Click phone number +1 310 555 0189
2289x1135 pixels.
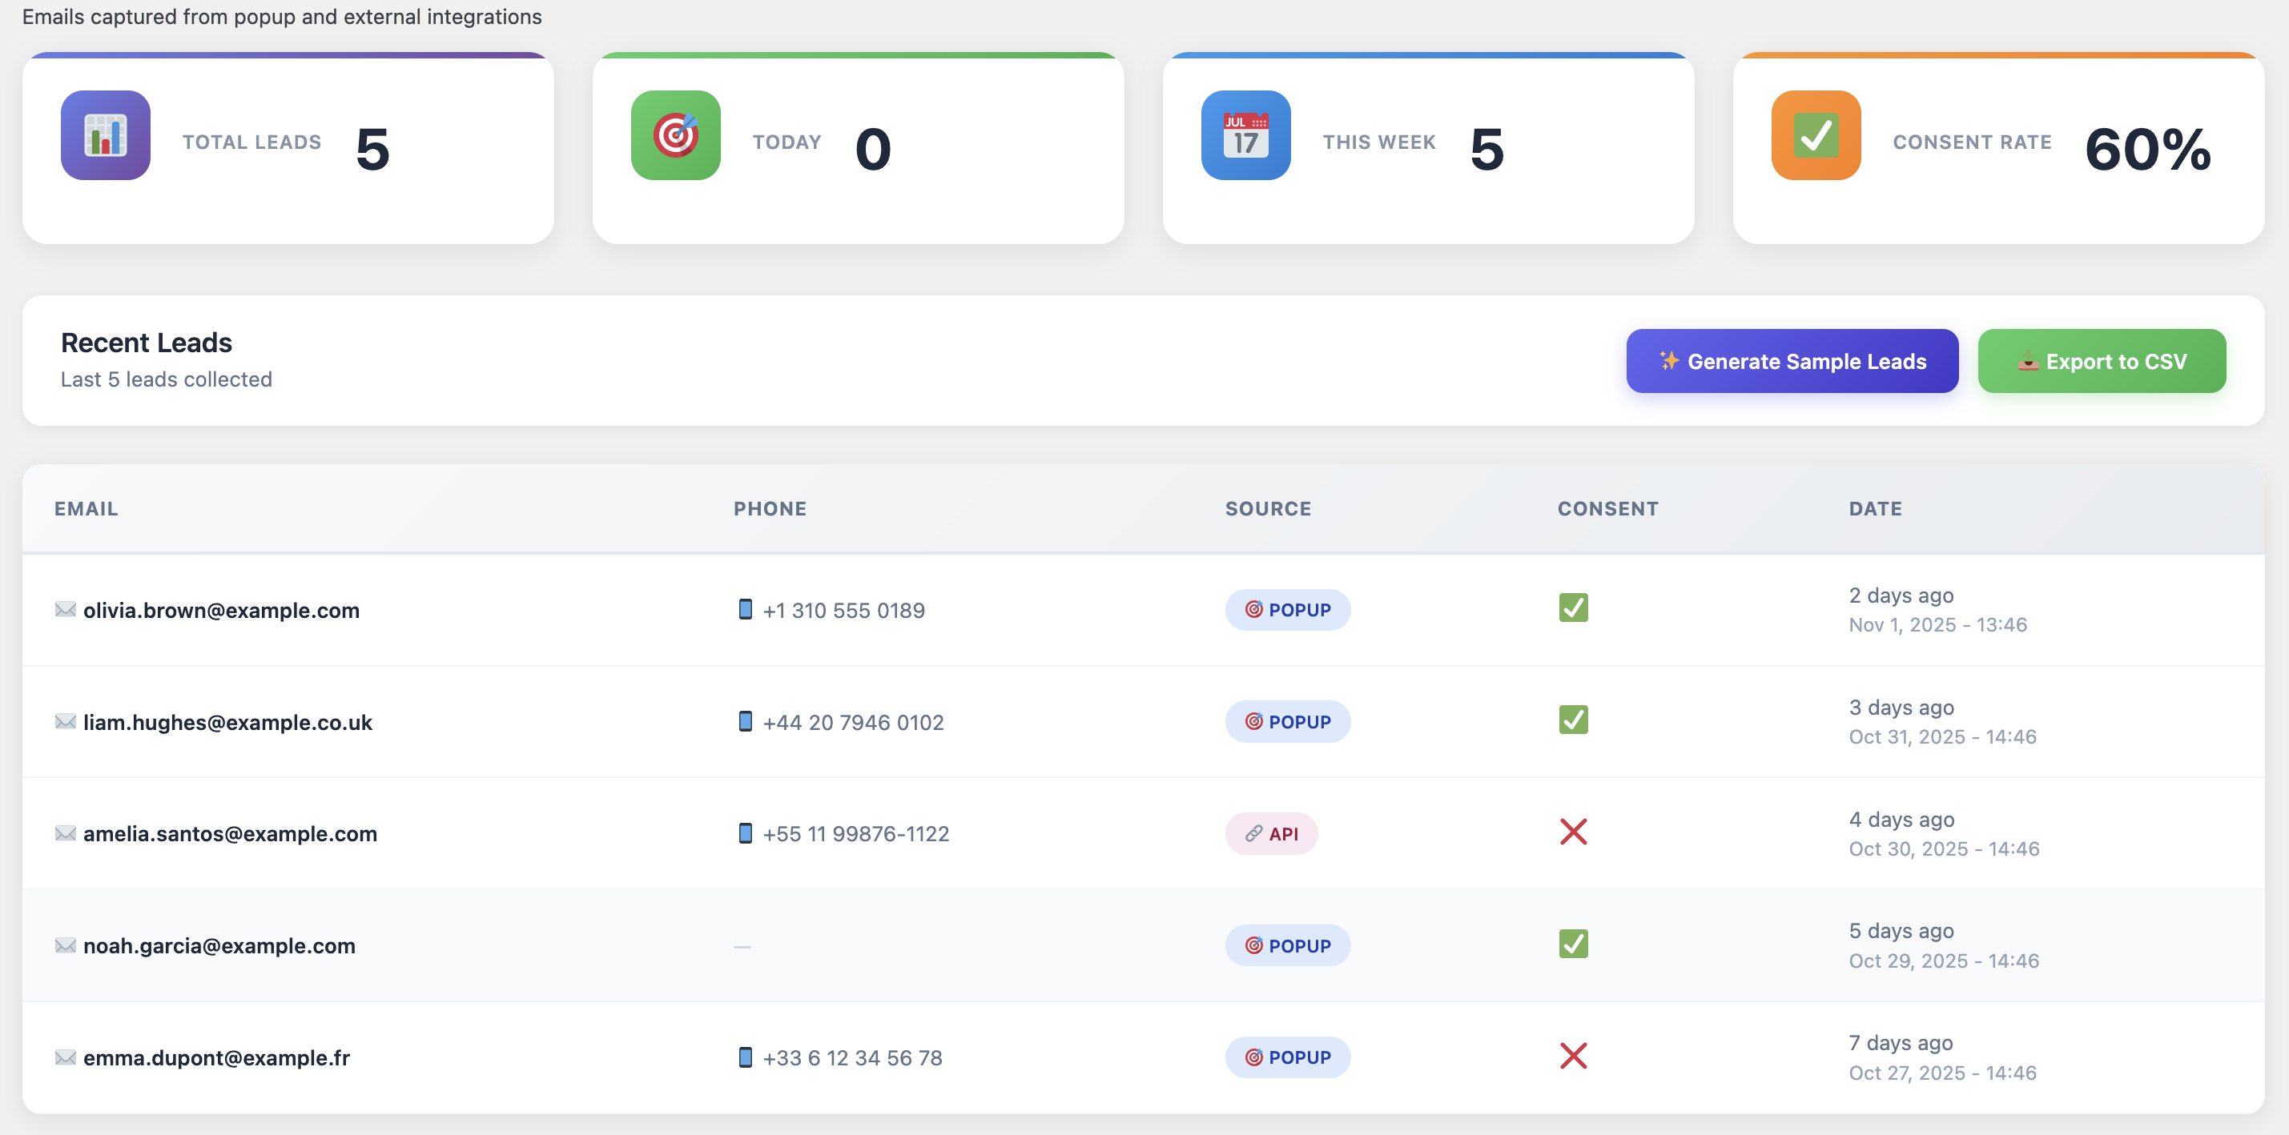click(x=843, y=610)
